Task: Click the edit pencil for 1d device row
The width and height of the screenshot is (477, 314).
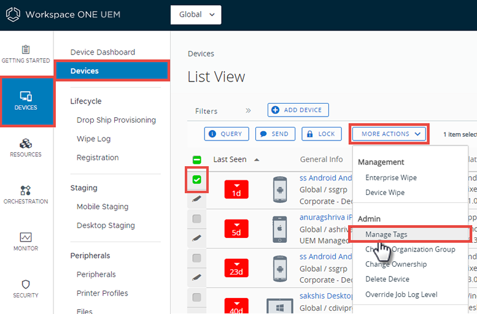Action: point(197,199)
